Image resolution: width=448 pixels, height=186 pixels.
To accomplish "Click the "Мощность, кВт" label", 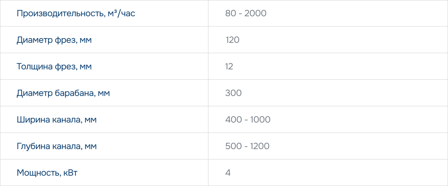I will pos(47,173).
